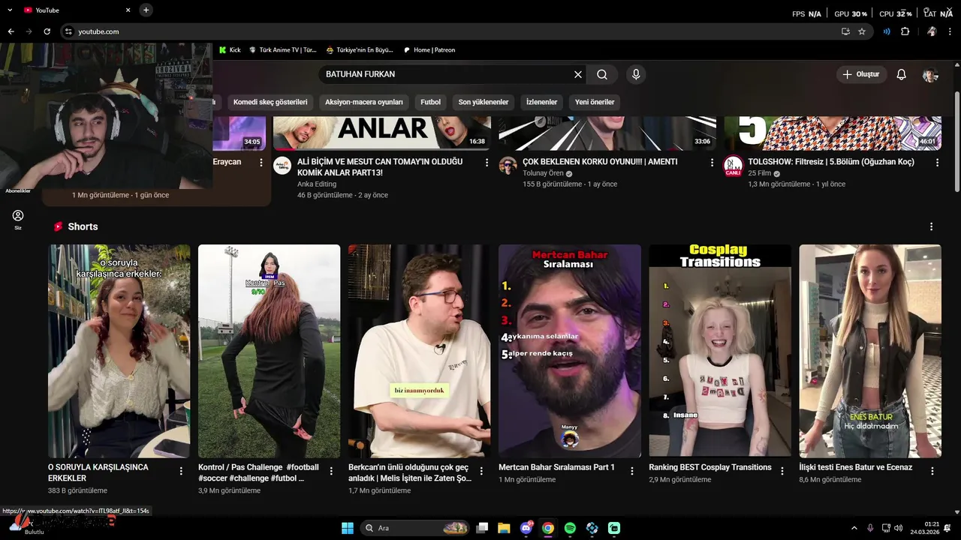Viewport: 961px width, 540px height.
Task: Open system tray volume icon
Action: click(899, 528)
